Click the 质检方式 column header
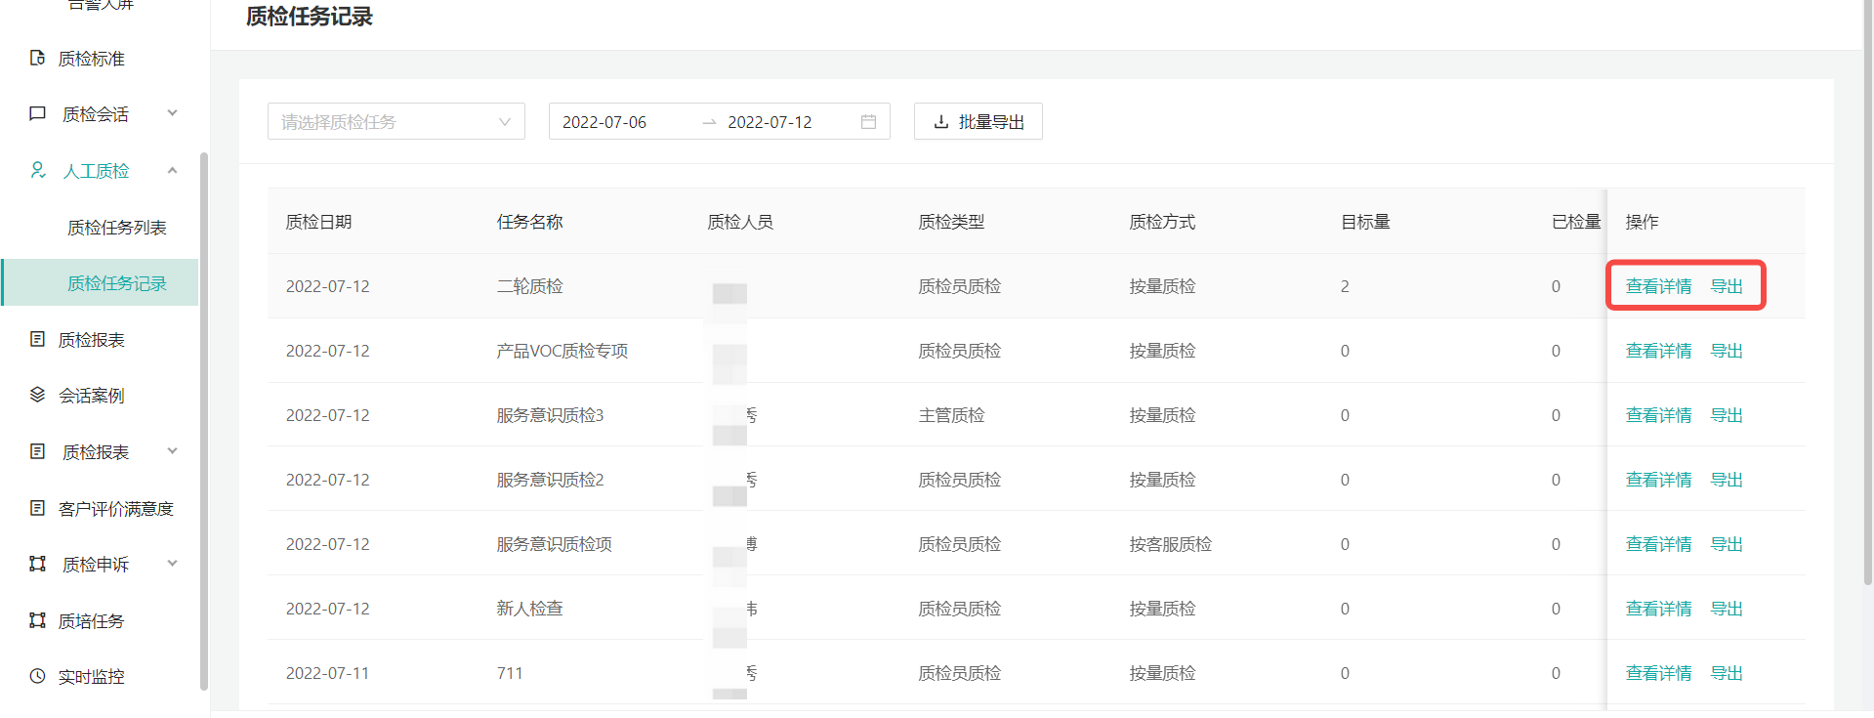This screenshot has height=718, width=1874. coord(1162,222)
